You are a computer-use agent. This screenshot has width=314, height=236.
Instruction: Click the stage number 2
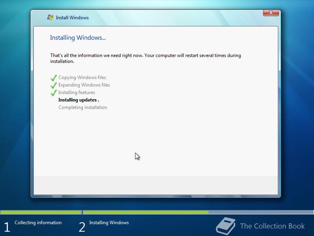pos(82,227)
